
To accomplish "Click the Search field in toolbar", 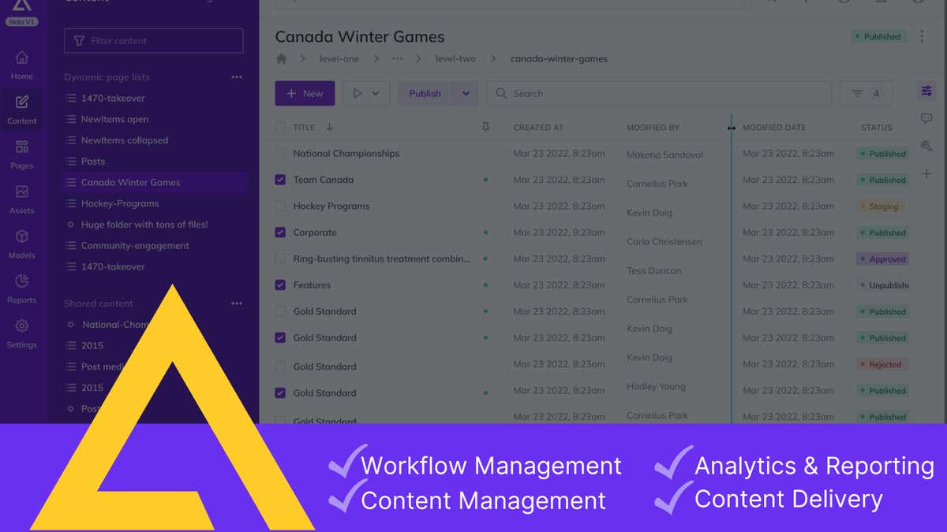I will click(x=659, y=93).
